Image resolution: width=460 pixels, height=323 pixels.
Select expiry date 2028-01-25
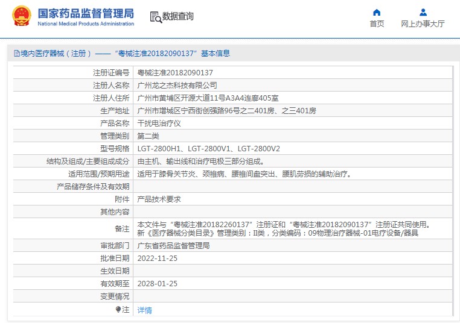coord(157,283)
